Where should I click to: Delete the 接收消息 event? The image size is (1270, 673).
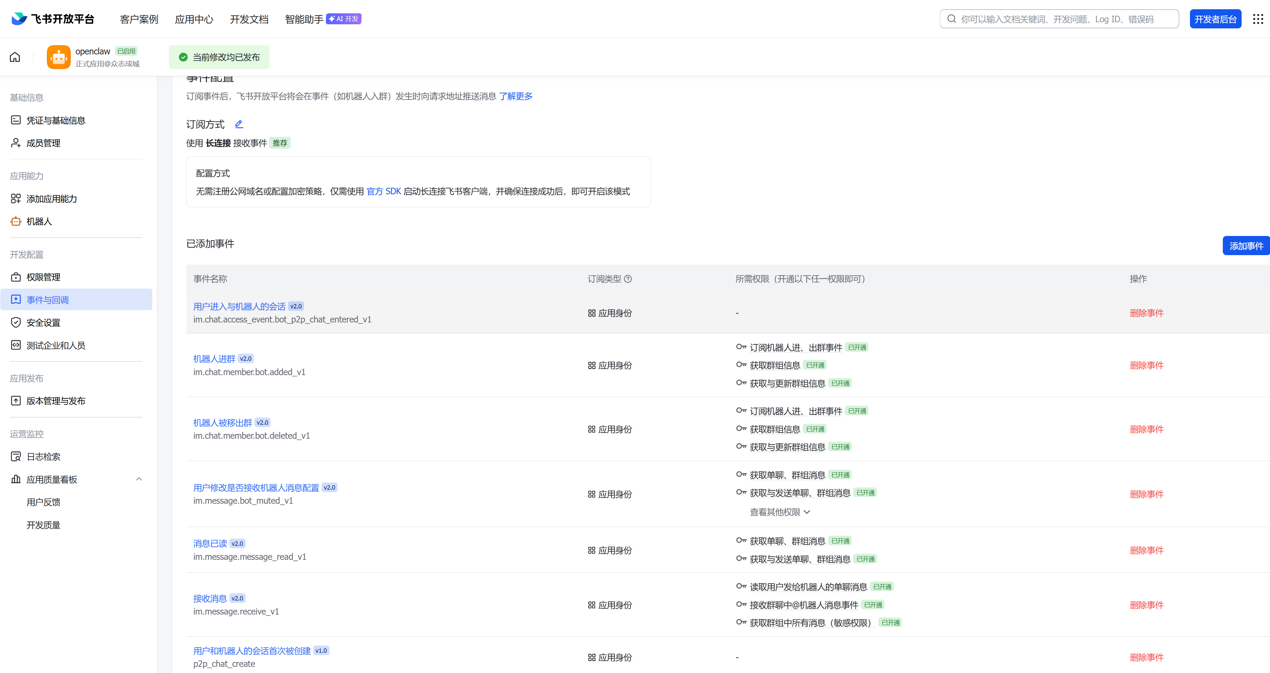click(1146, 605)
